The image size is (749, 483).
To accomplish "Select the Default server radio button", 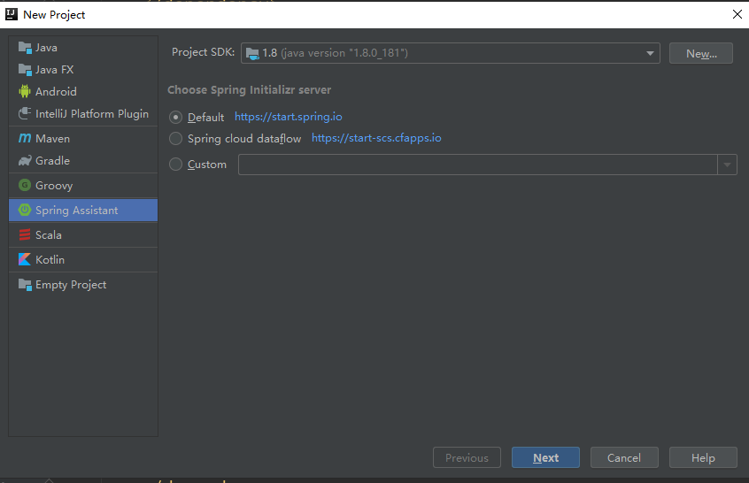I will click(176, 117).
